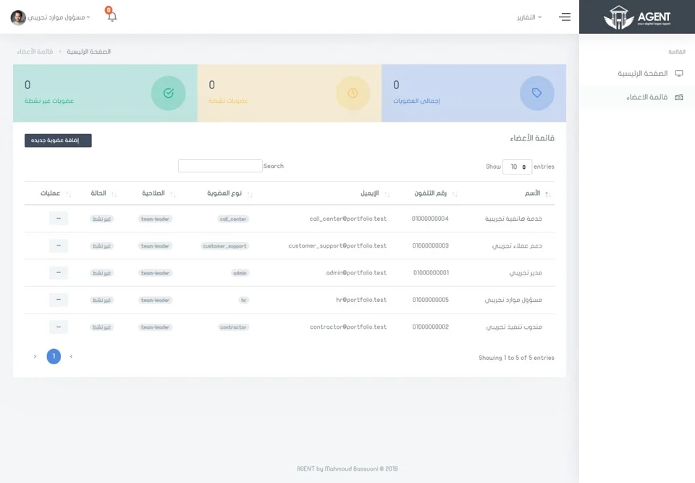Select the name خدمة هاتفية تجريبية
This screenshot has width=695, height=483.
(x=513, y=219)
